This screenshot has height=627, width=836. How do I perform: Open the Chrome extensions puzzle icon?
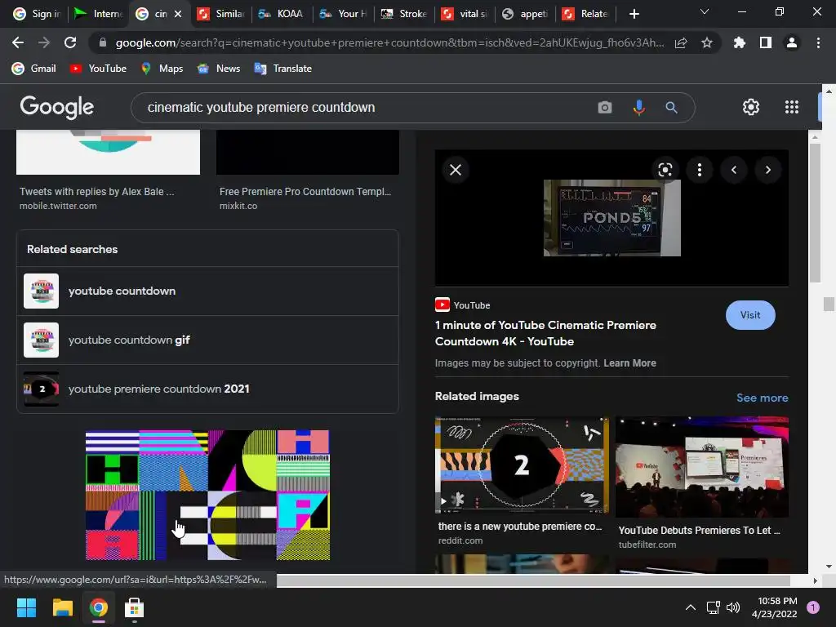[x=739, y=42]
